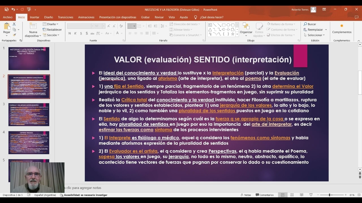
Task: Toggle right text alignment
Action: point(141,33)
